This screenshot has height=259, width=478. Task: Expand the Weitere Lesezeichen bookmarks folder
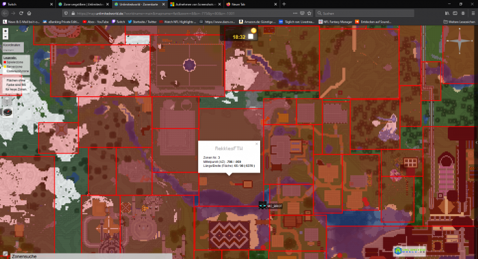point(459,22)
